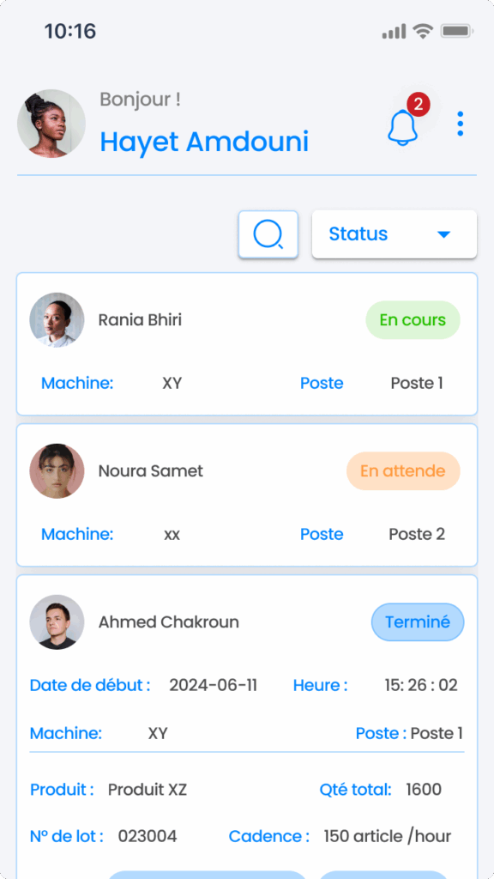Expand the Rania Bhiri task card

(247, 344)
